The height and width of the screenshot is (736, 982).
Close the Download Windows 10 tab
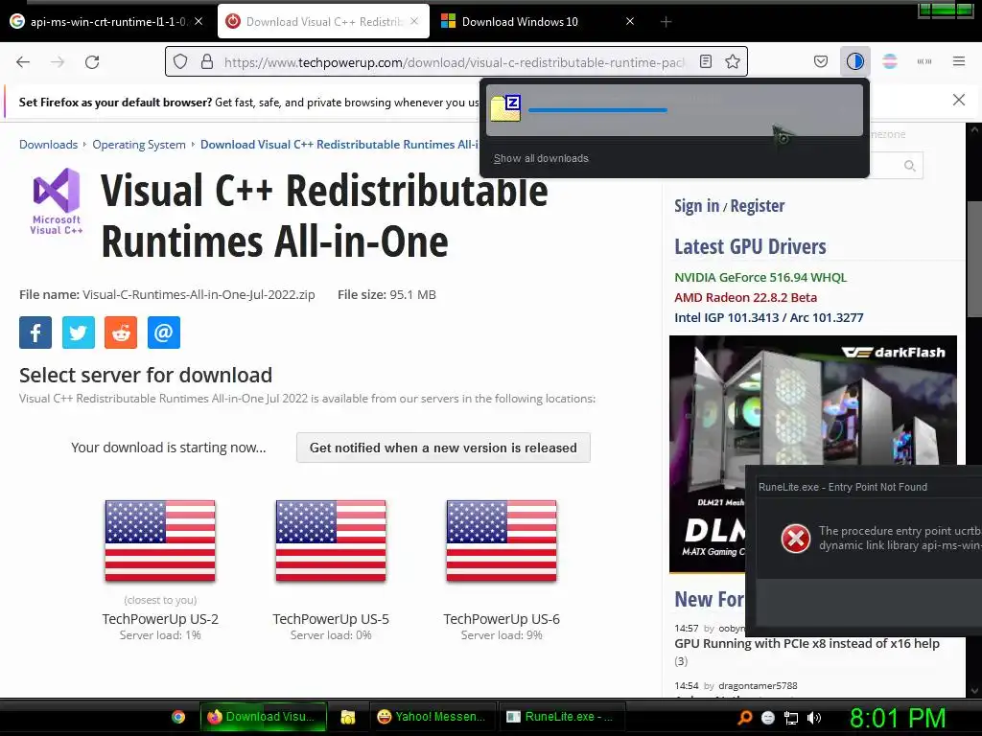click(x=630, y=21)
